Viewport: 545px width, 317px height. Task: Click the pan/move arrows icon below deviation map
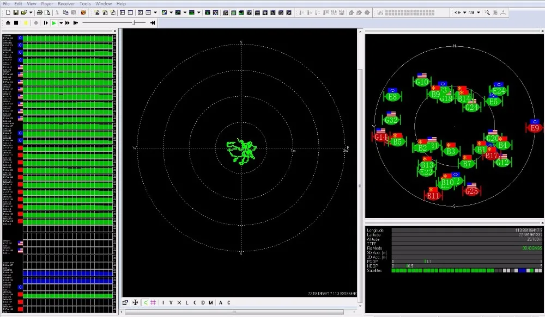click(x=135, y=303)
